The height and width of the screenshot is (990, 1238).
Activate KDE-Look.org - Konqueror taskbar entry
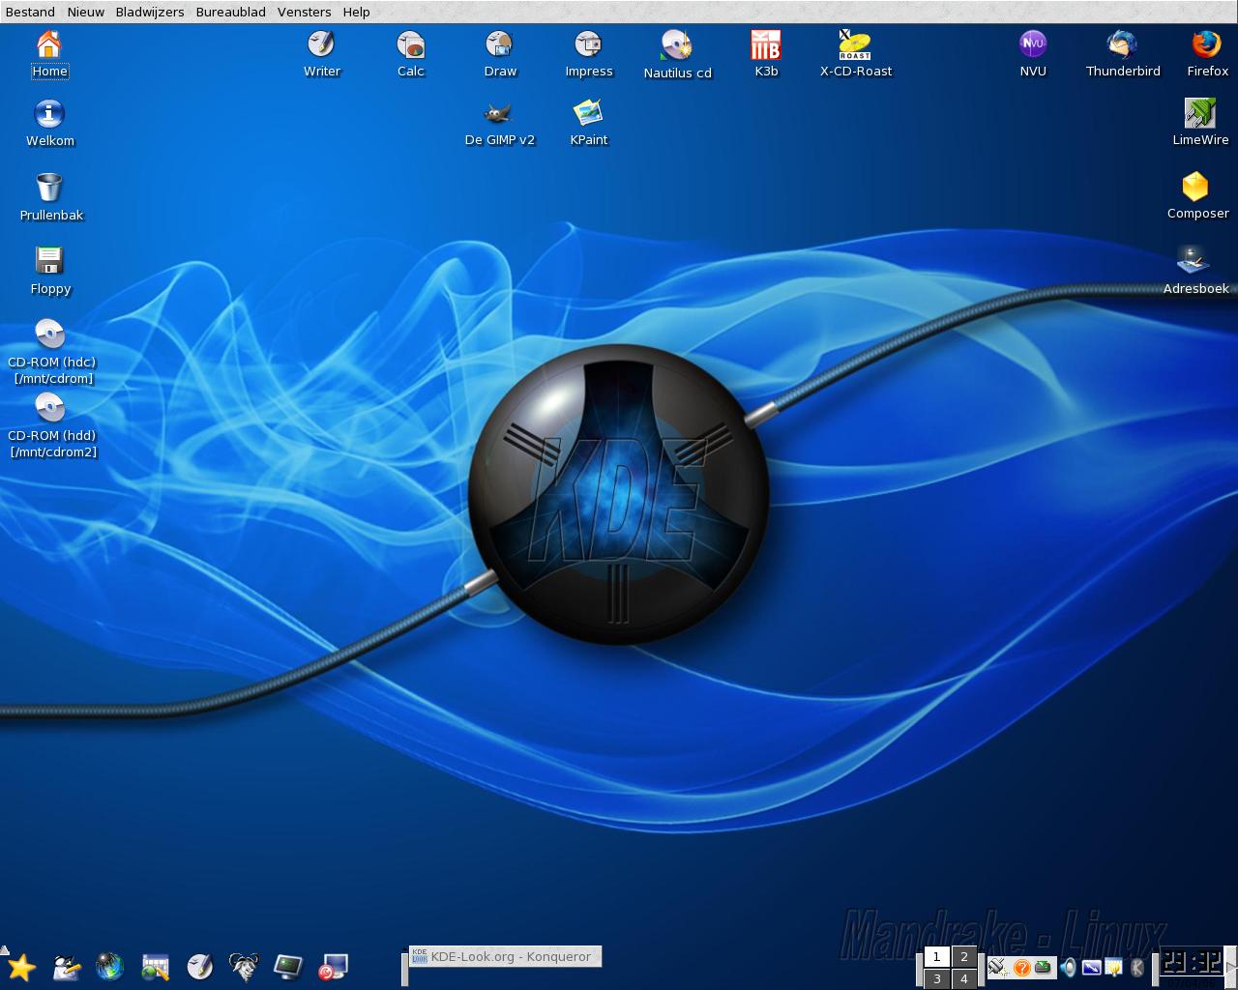coord(505,956)
